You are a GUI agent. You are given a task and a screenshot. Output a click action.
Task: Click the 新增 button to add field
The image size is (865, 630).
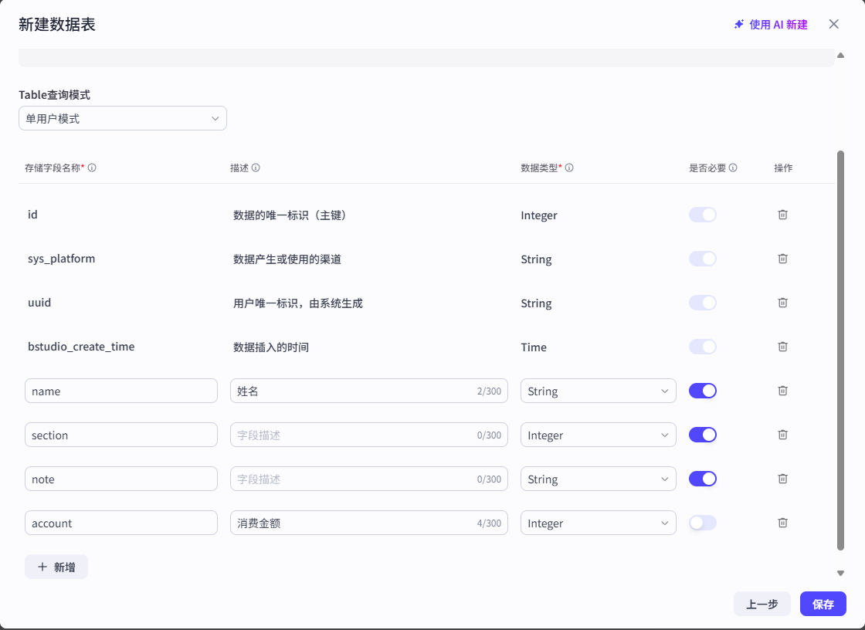56,567
